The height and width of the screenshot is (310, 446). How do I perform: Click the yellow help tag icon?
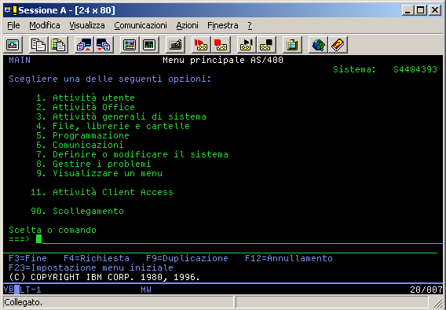338,45
